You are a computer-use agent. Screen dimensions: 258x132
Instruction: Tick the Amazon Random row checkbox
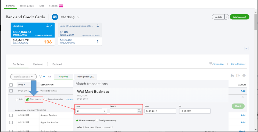(11, 115)
